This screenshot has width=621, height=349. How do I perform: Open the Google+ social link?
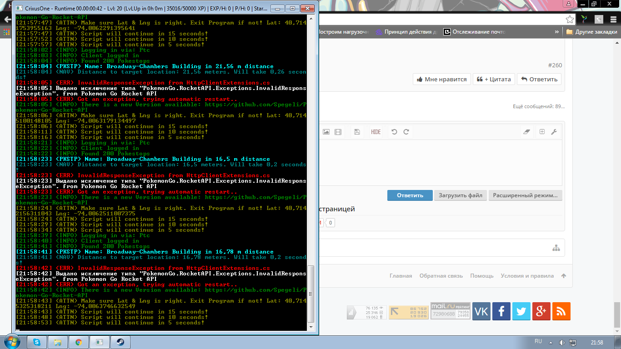[541, 311]
